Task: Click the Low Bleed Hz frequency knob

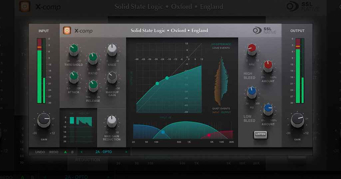Action: [x=252, y=93]
